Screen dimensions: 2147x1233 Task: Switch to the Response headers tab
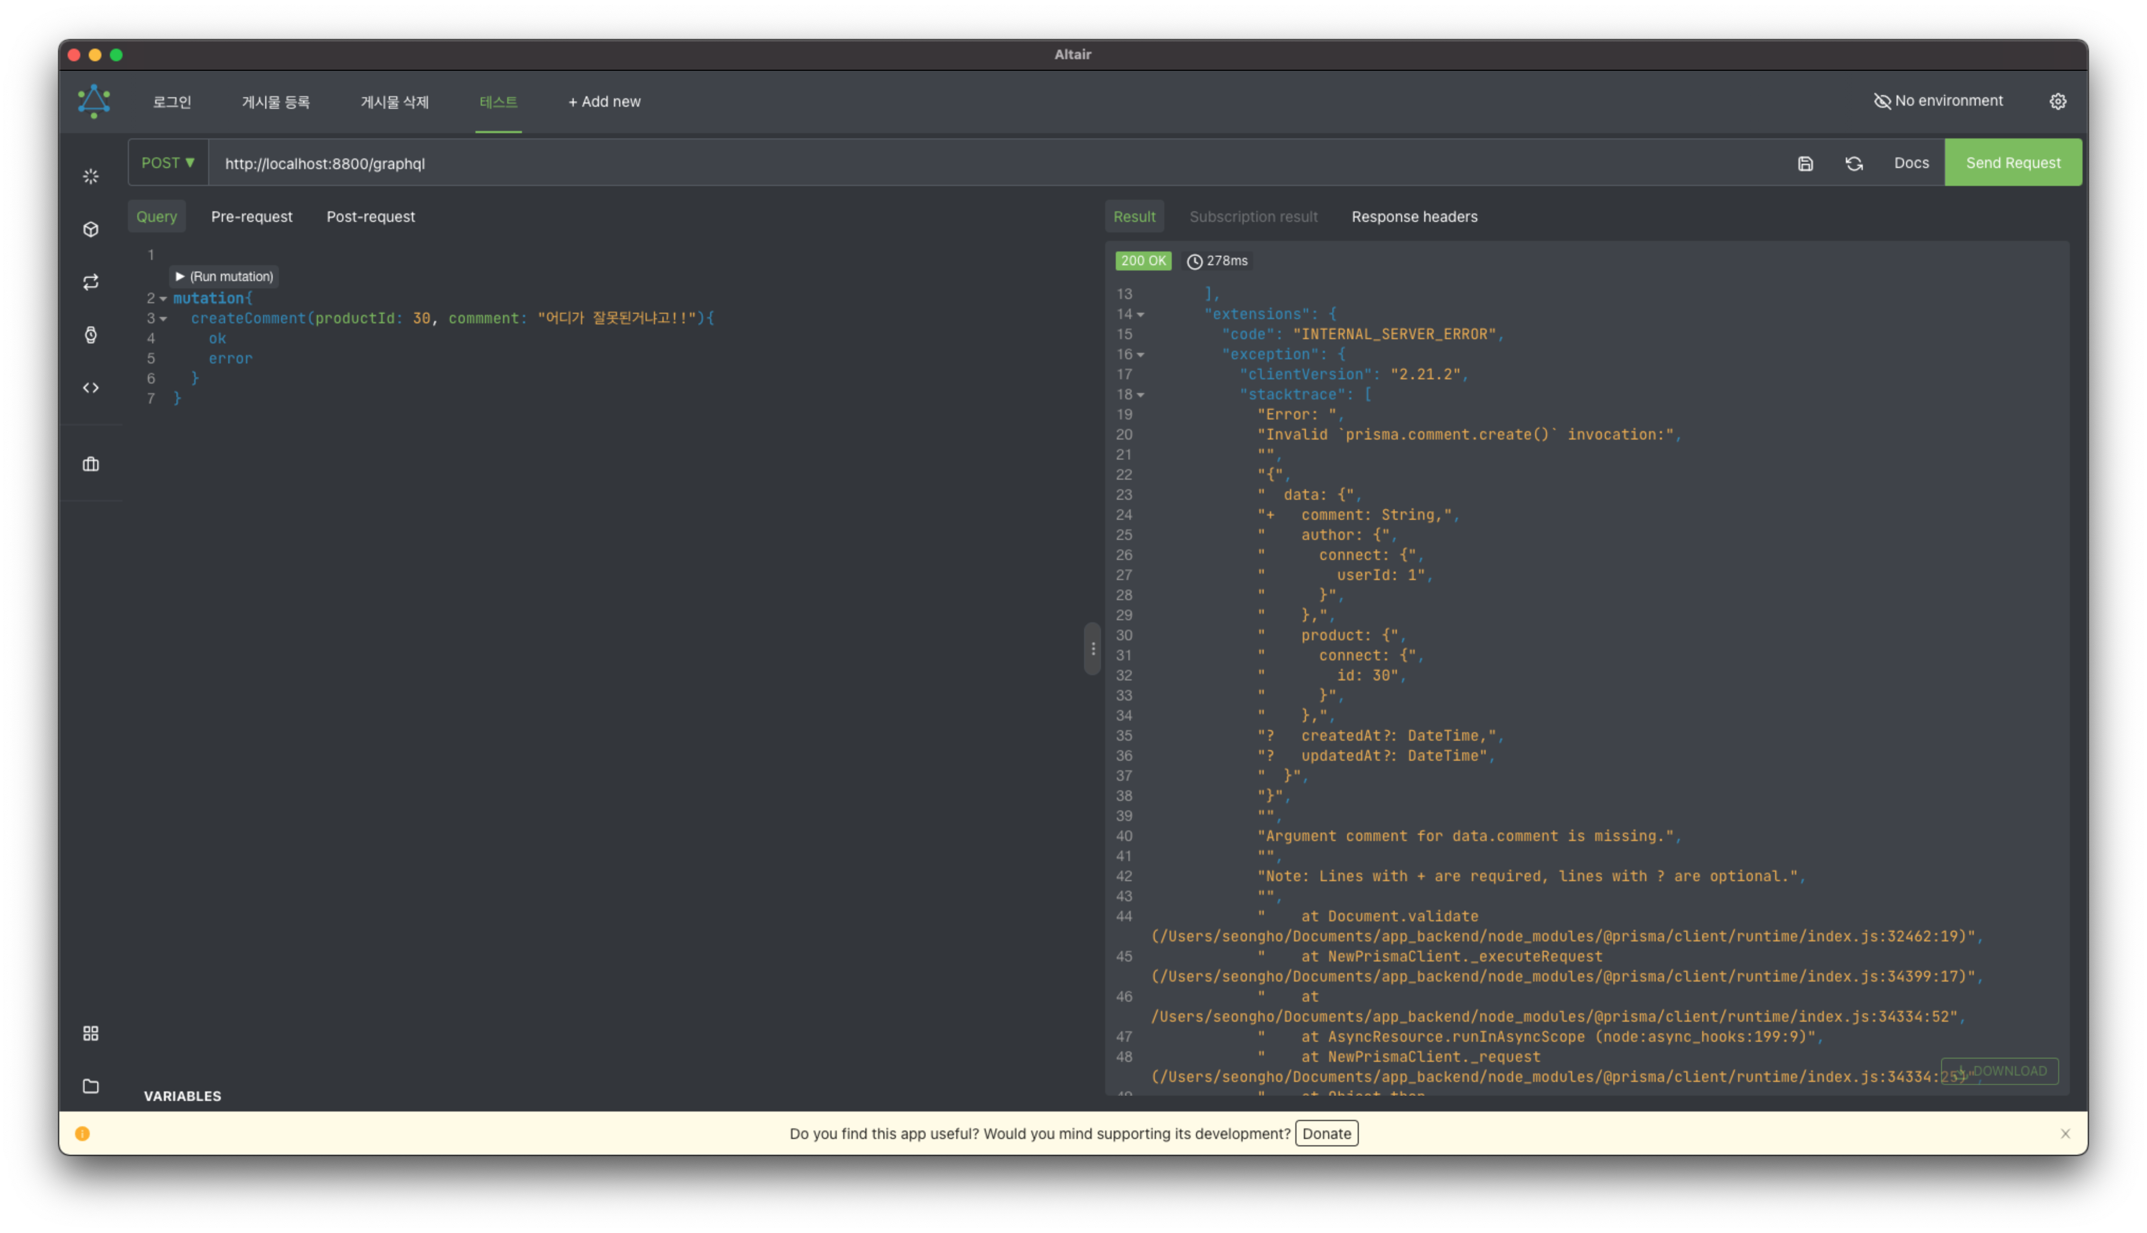tap(1413, 216)
